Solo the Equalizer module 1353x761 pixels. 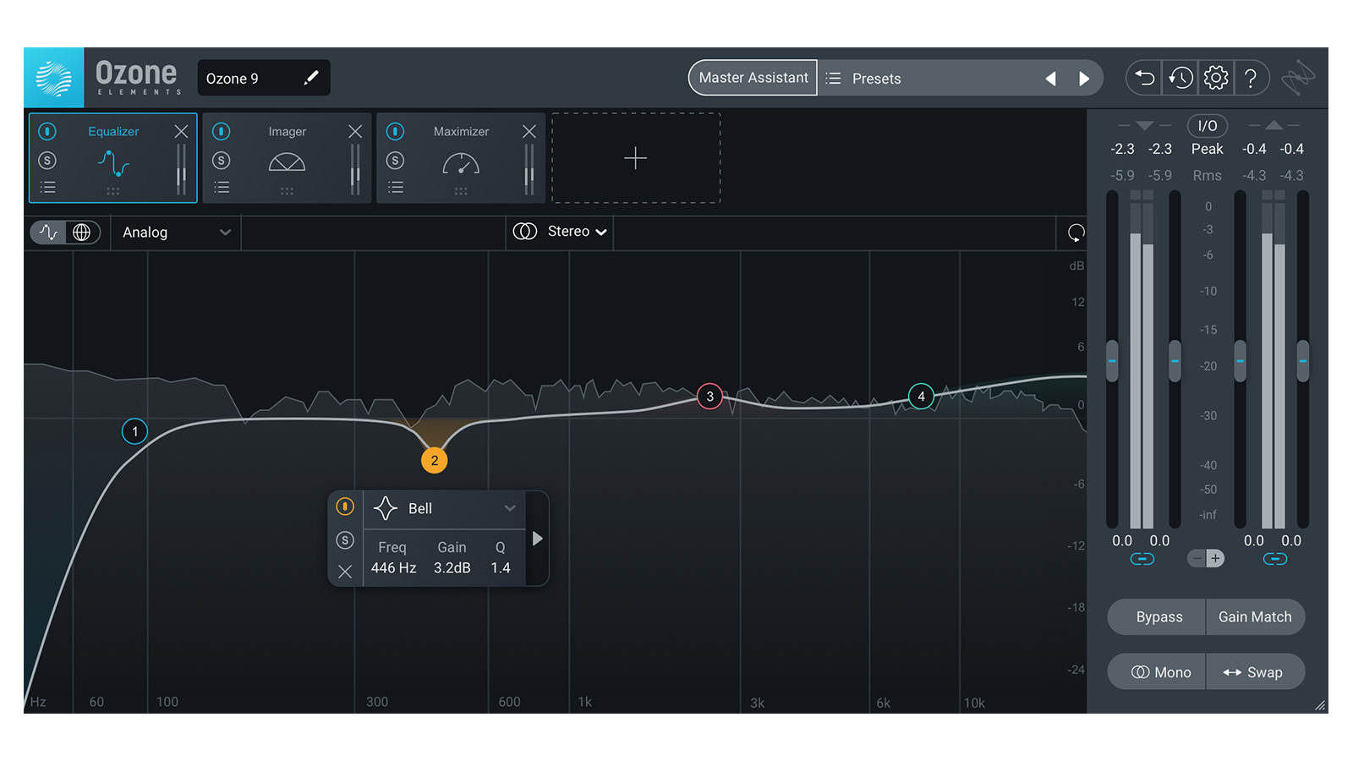[47, 160]
